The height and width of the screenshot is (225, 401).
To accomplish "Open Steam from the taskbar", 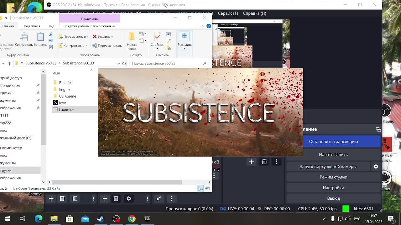I will [101, 219].
